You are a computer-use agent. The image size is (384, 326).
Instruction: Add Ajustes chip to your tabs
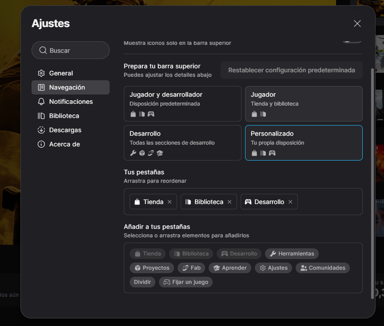point(273,268)
